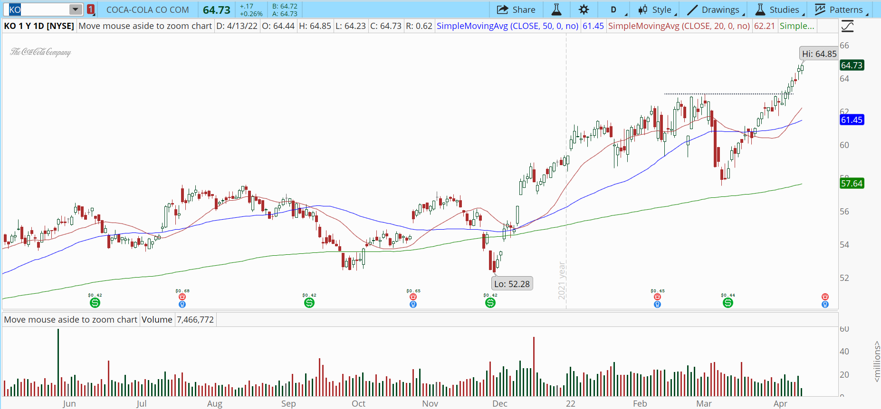Click the blue lightbulb under the April earnings icon
The image size is (881, 409).
(x=825, y=305)
